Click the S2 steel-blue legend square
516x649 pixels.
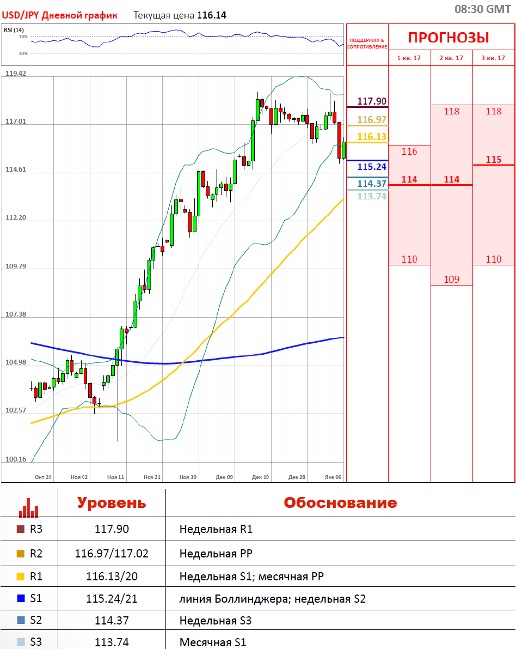21,620
